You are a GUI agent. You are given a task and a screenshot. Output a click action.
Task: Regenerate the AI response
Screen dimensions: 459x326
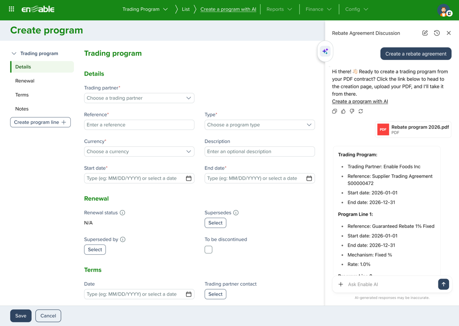pos(361,112)
